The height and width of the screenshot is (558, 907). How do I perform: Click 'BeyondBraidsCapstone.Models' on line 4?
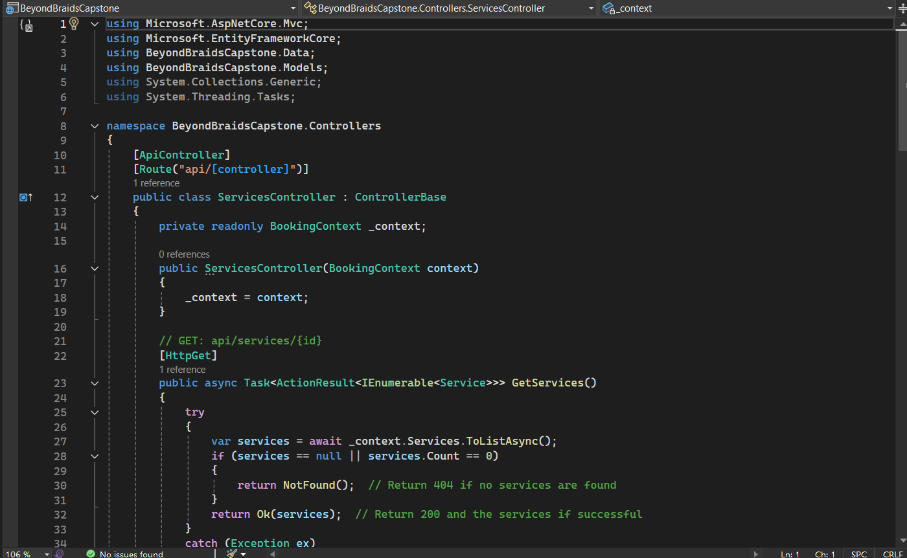(234, 67)
